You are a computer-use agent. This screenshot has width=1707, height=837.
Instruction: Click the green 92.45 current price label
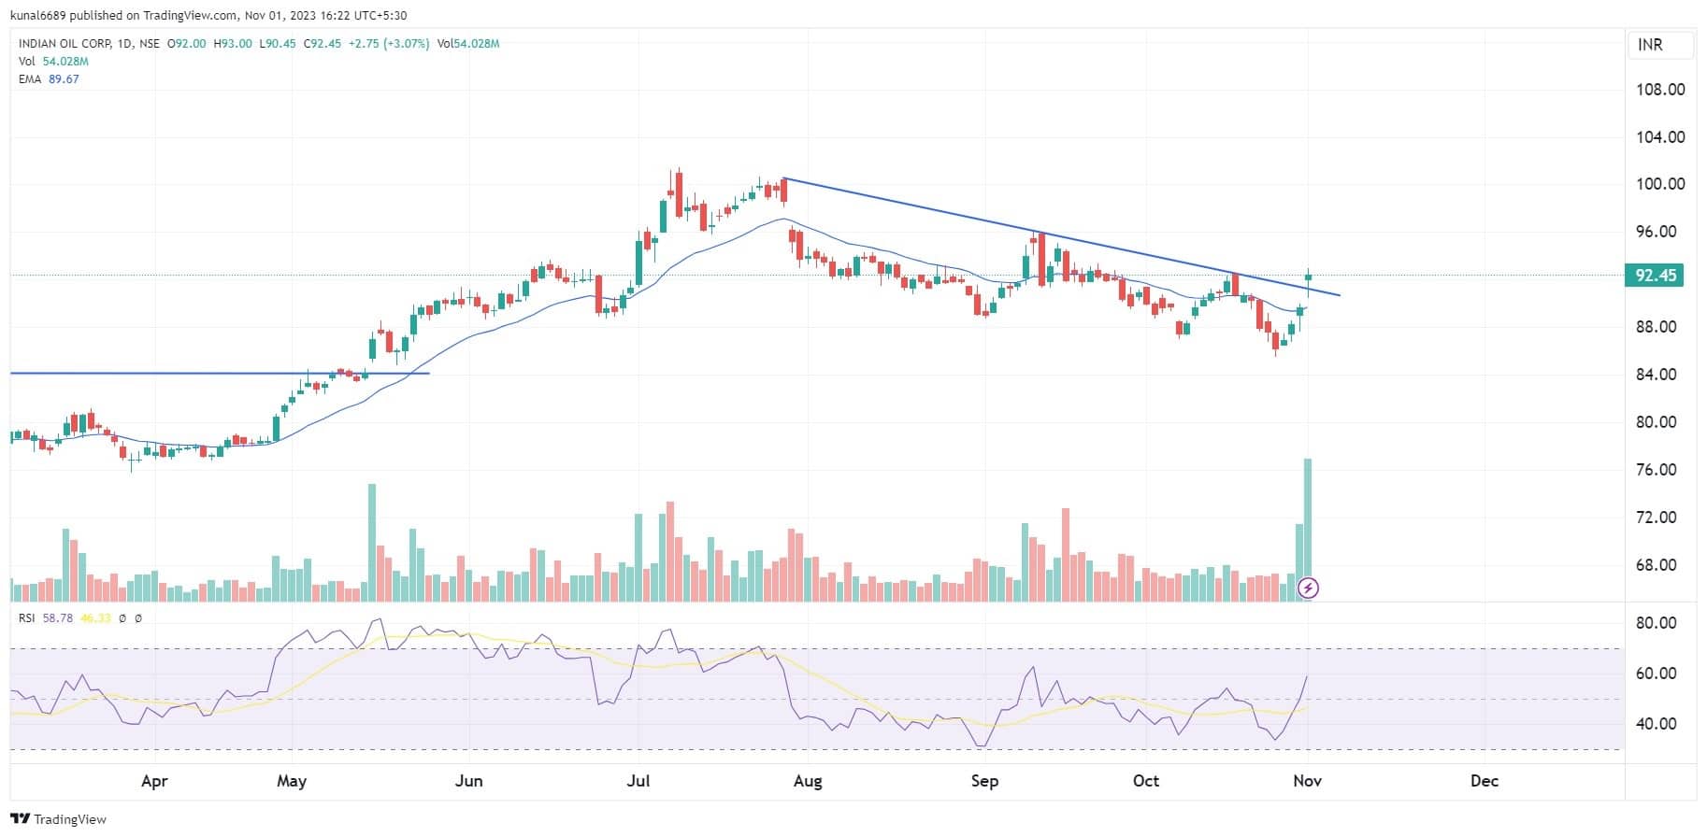coord(1655,276)
